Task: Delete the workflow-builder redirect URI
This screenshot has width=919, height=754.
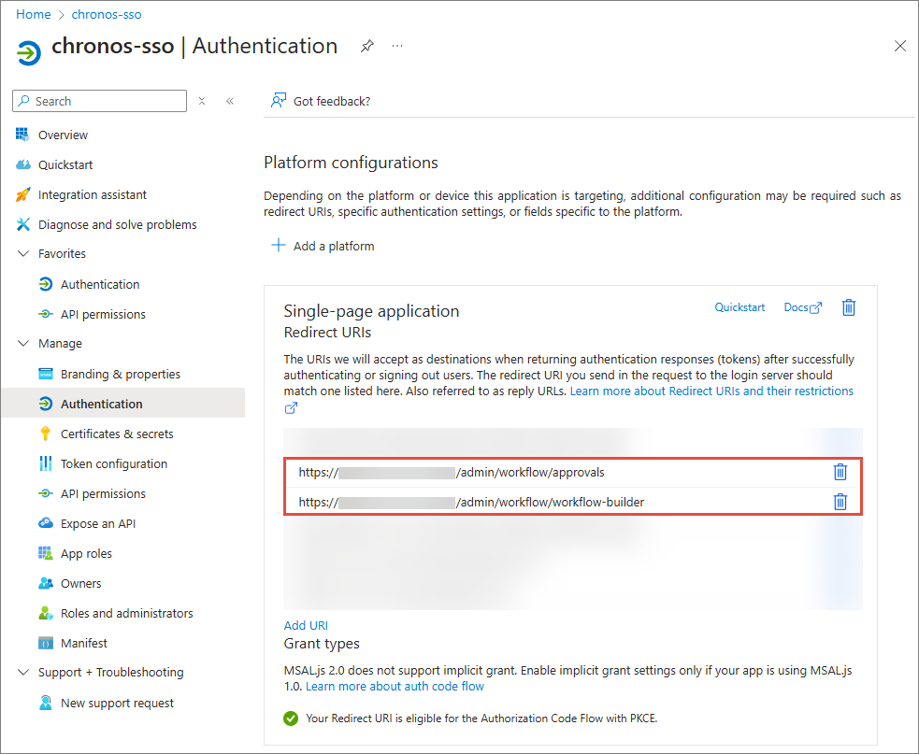Action: (x=840, y=502)
